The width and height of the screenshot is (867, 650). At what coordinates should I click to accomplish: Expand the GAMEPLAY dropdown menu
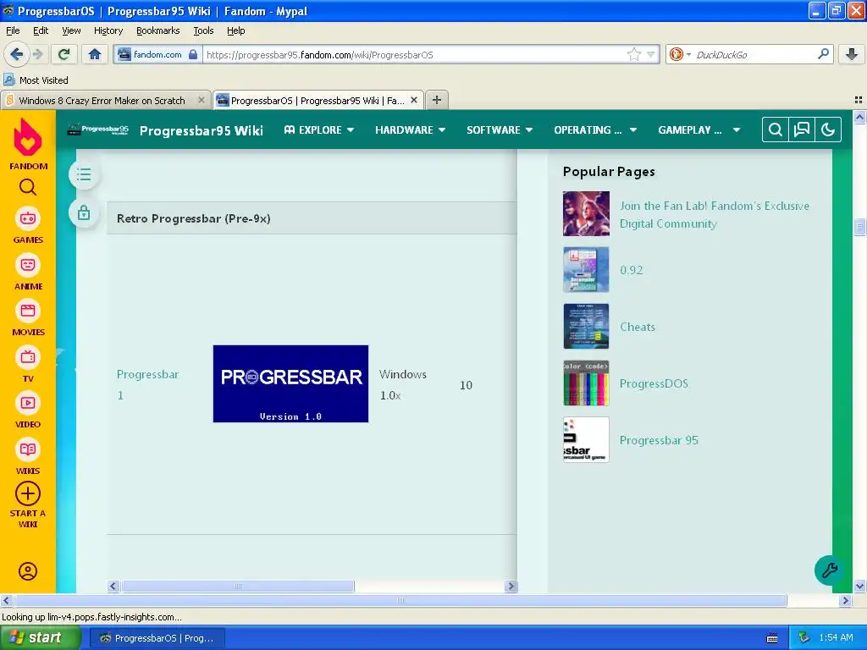coord(699,129)
